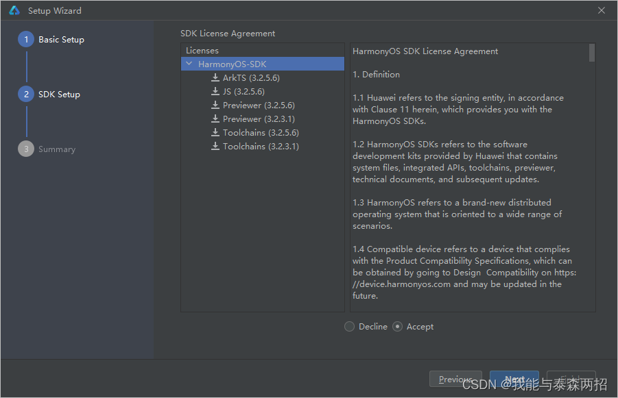Select the JS (3.2.5.6) entry

243,91
